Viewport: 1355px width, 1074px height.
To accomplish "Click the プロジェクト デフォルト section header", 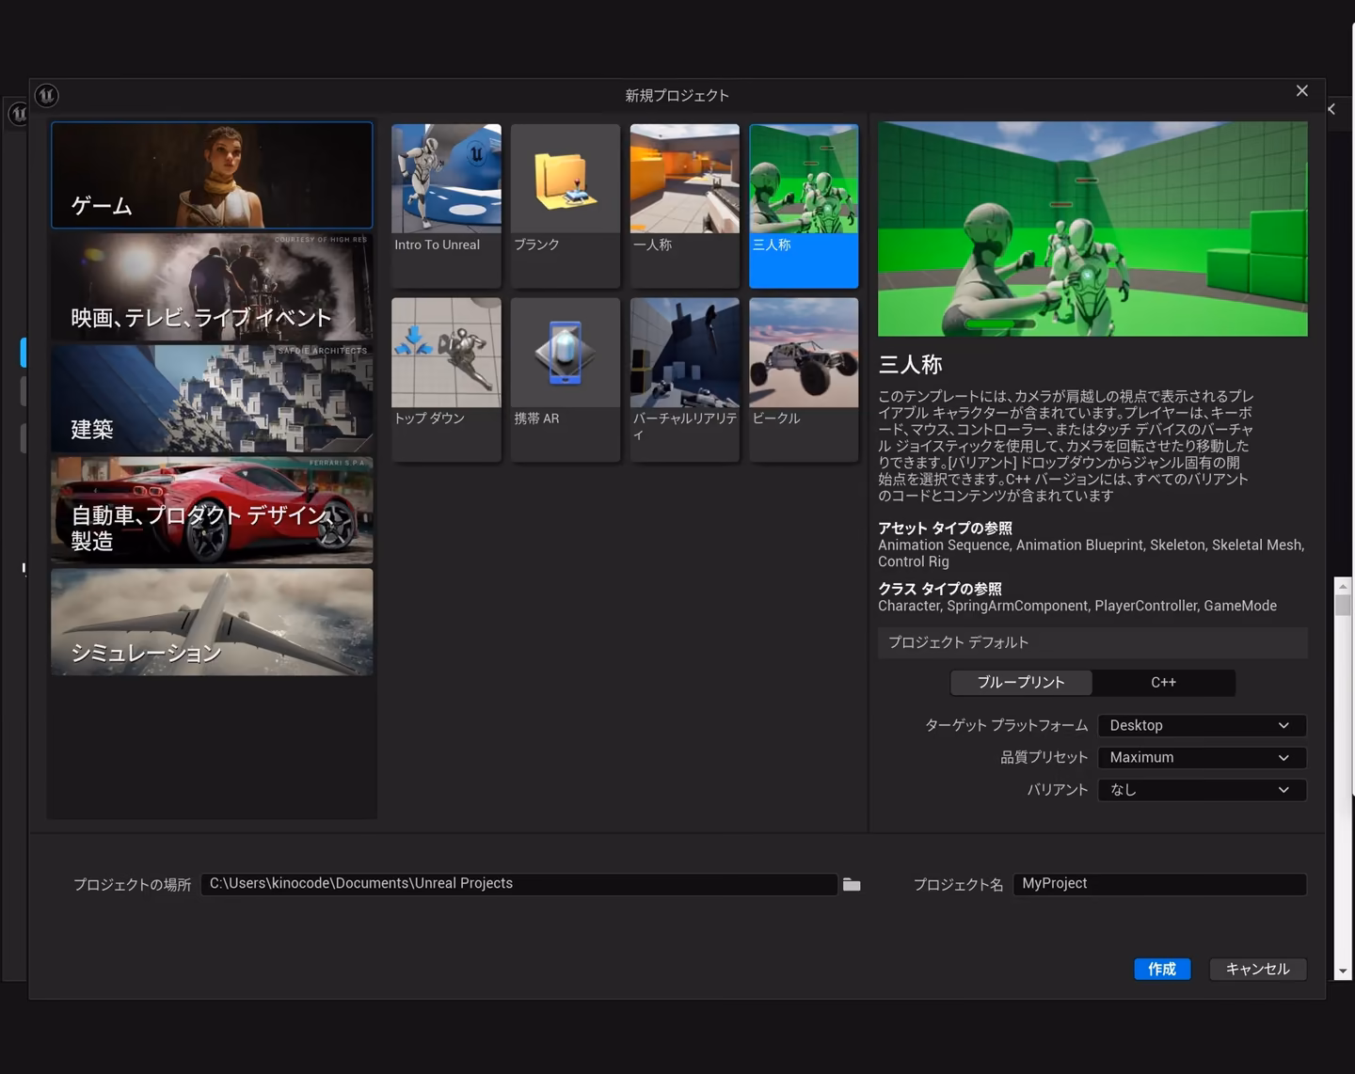I will [1092, 642].
